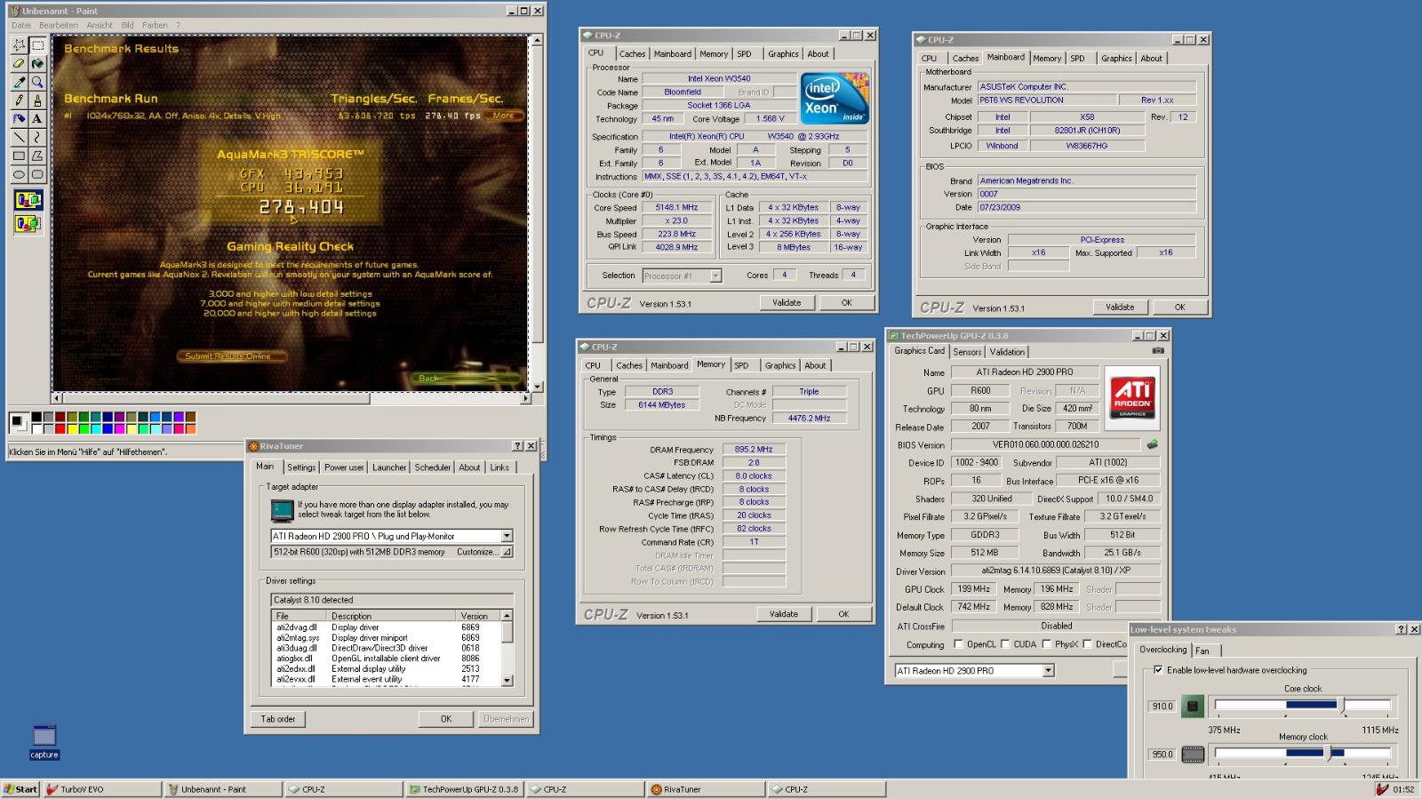Image resolution: width=1422 pixels, height=799 pixels.
Task: Activate the Fill bucket tool in Paint
Action: click(x=37, y=63)
